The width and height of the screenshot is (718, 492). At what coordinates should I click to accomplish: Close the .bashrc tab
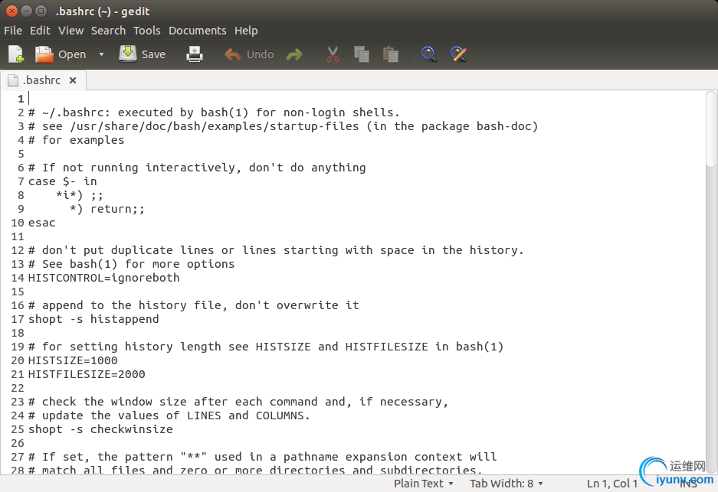pos(73,80)
